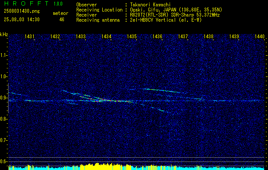Click the Receiving antenna label
The height and width of the screenshot is (170, 268).
[98, 20]
